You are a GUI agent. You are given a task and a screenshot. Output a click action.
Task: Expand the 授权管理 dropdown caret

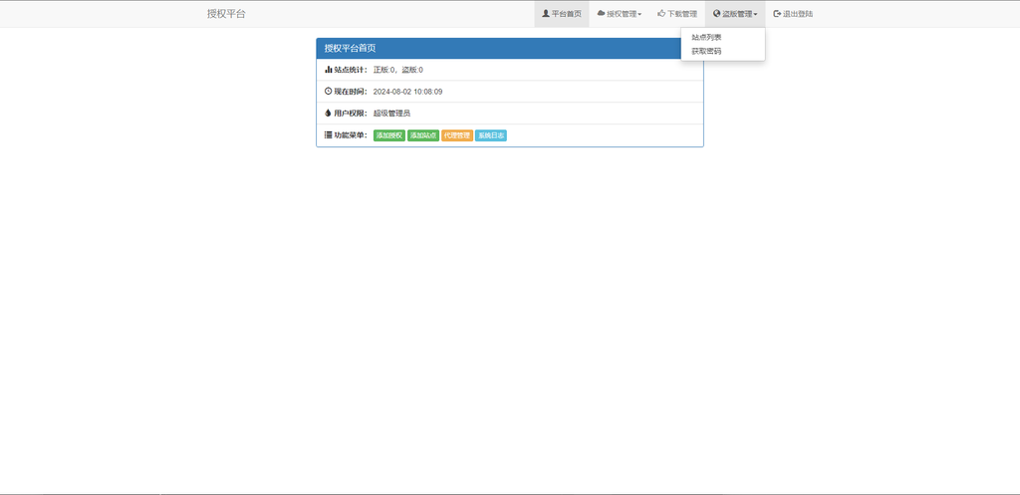point(639,15)
